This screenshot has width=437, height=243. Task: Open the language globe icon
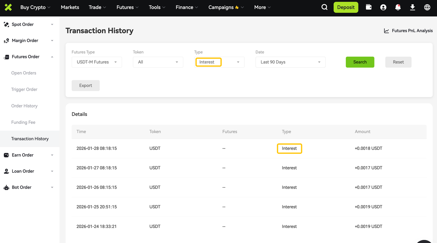427,7
